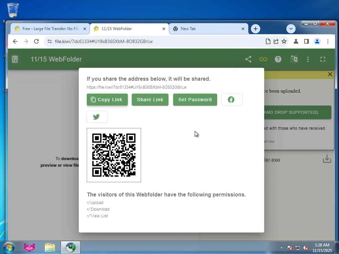Click the page document icon in the address bar
The height and width of the screenshot is (254, 339).
(x=268, y=41)
